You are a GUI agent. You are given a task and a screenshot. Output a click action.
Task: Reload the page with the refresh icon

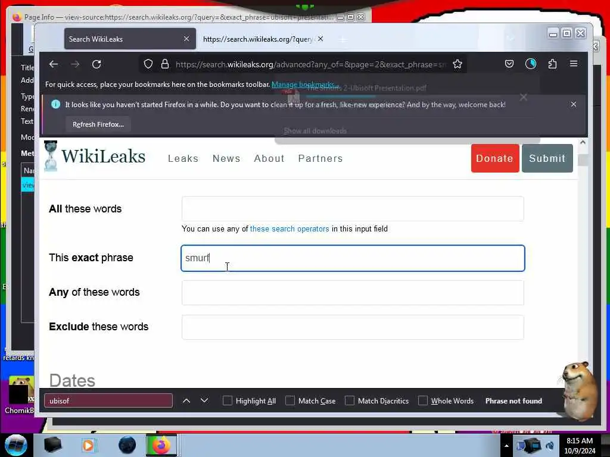[x=97, y=64]
